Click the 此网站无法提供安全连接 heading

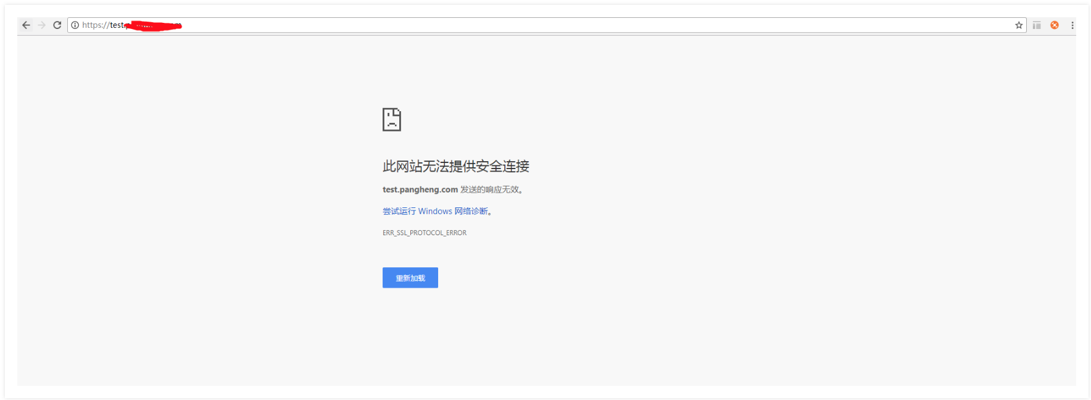click(x=456, y=166)
